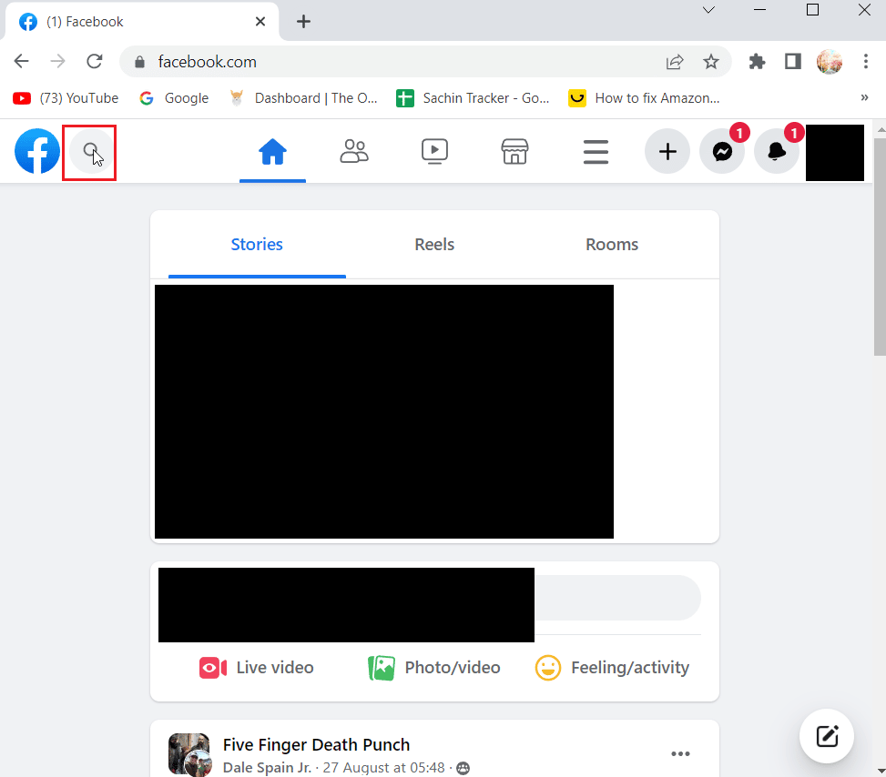The image size is (886, 777).
Task: Click the Five Finger Death Punch post avatar
Action: (189, 754)
